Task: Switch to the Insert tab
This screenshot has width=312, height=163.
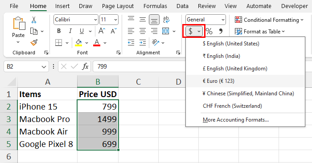Action: [x=62, y=6]
